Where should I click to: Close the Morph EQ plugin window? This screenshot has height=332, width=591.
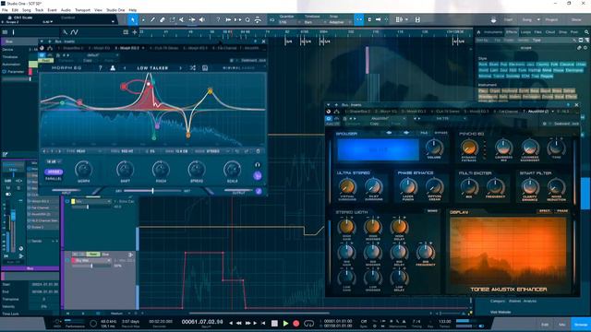click(263, 41)
